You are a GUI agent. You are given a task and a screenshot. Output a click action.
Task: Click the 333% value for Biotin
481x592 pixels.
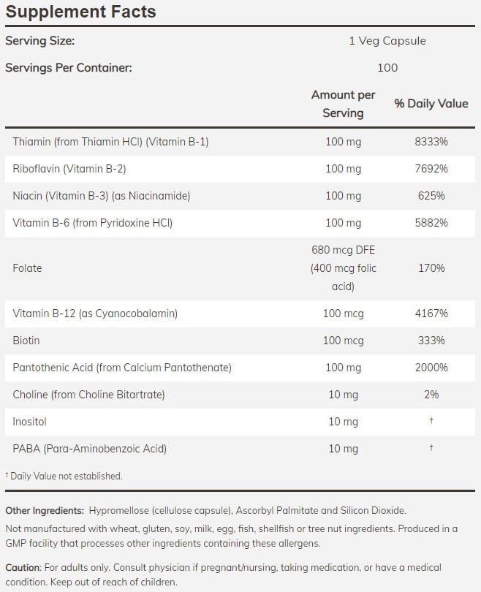[431, 341]
